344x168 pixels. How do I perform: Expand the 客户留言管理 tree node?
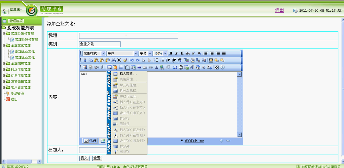4,87
